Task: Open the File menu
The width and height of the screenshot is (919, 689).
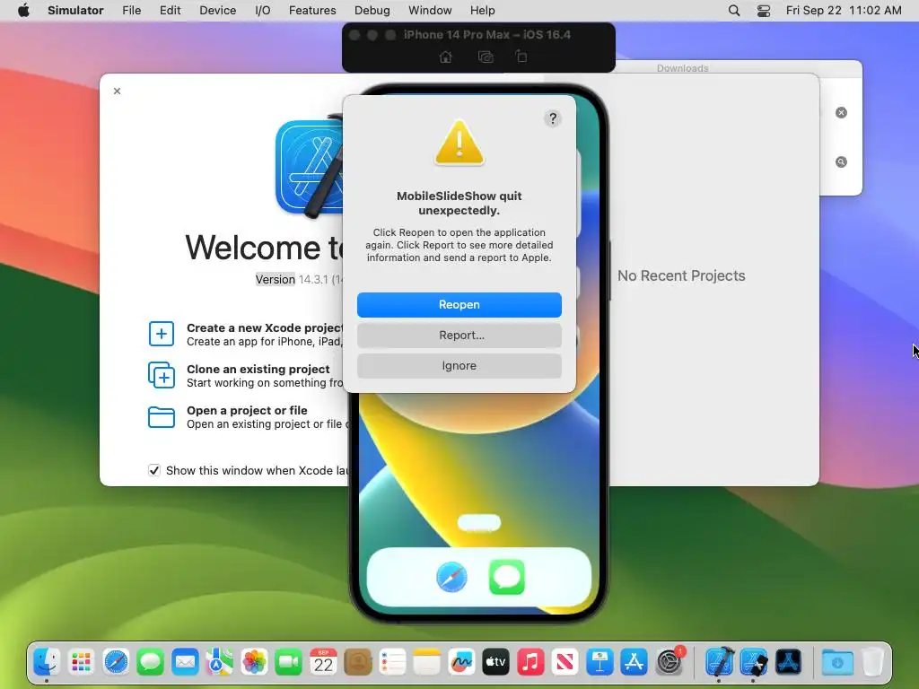Action: tap(131, 11)
